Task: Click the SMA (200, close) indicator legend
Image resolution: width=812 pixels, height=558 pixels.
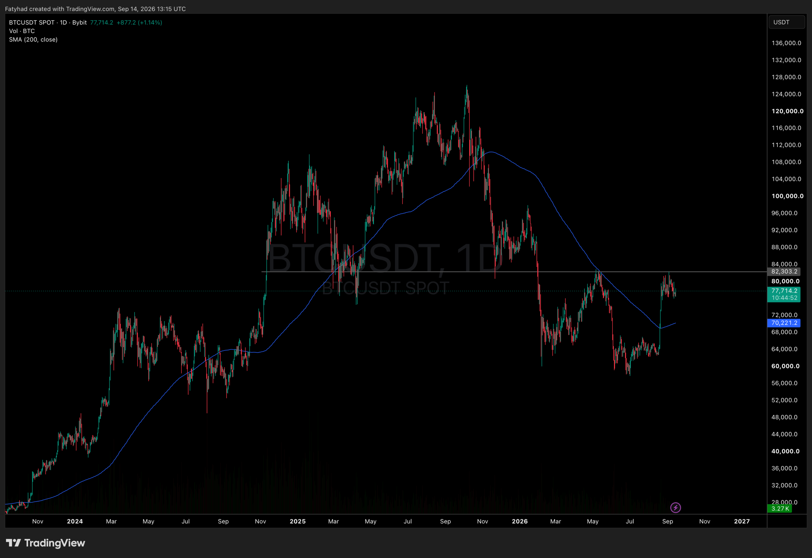Action: click(x=33, y=40)
